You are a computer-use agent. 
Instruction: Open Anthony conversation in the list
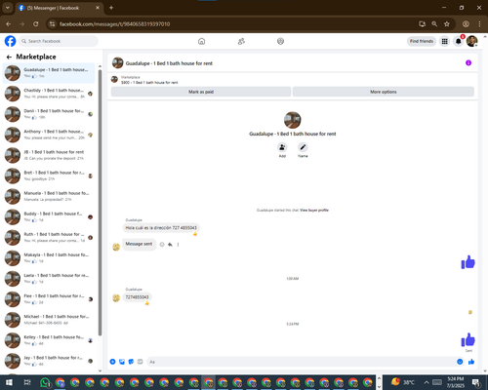click(49, 135)
